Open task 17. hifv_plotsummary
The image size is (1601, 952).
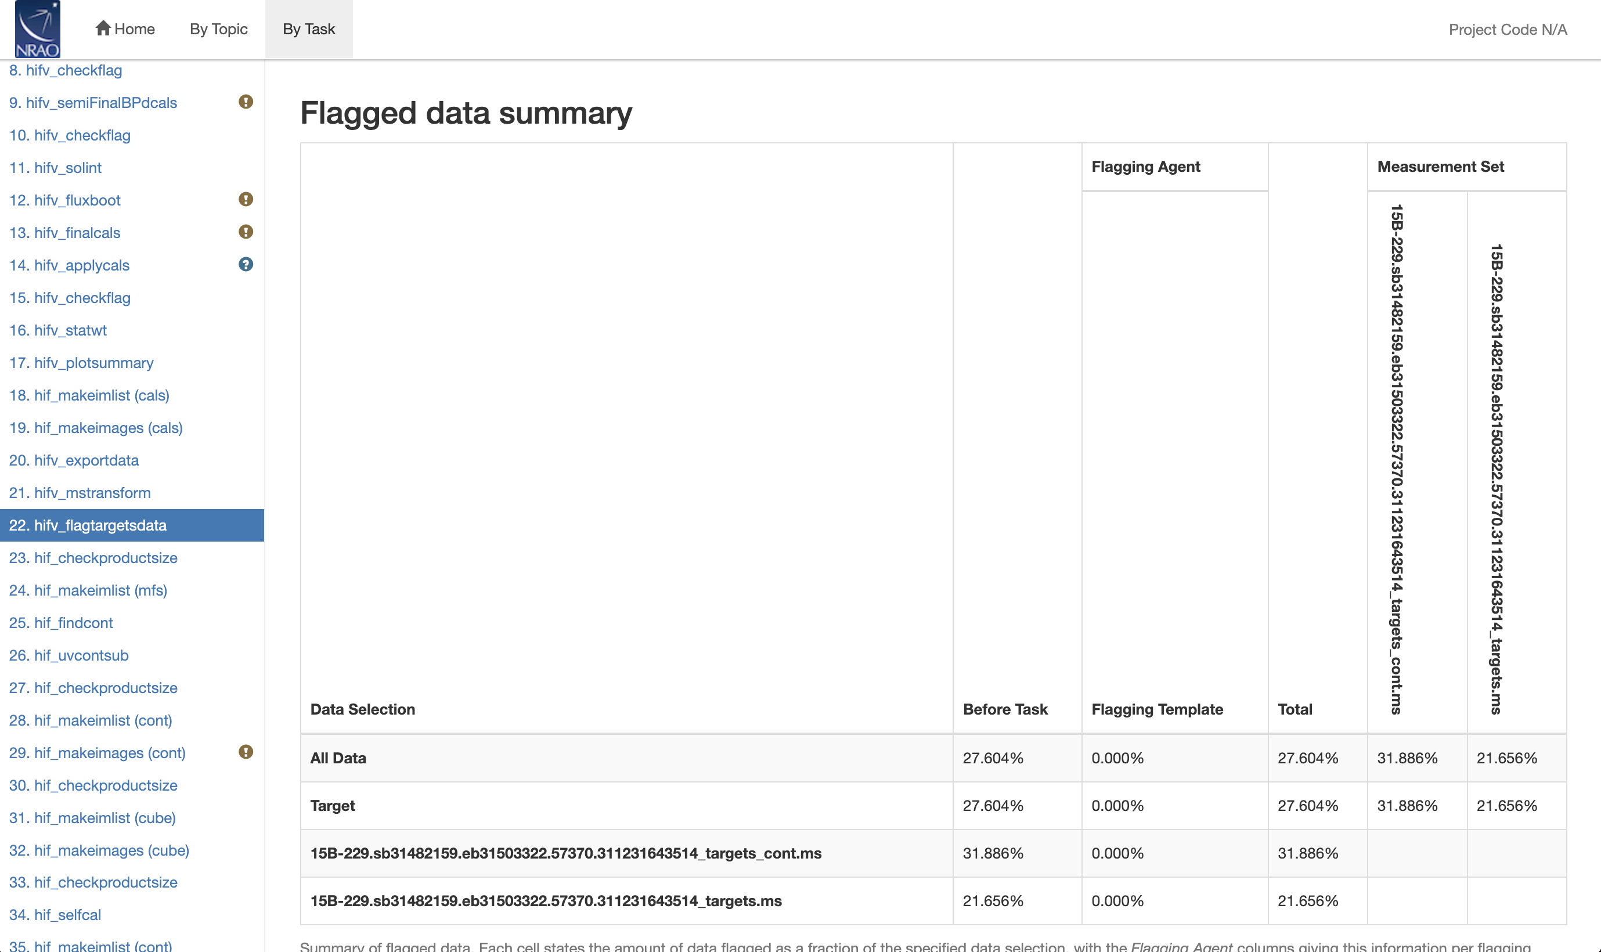[x=81, y=363]
